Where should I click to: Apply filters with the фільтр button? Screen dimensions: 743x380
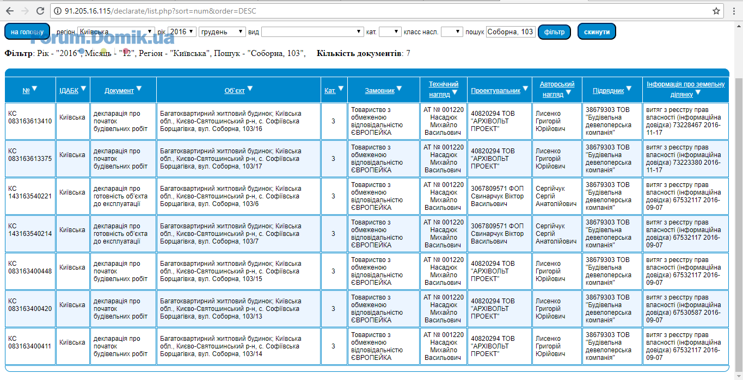(x=555, y=32)
